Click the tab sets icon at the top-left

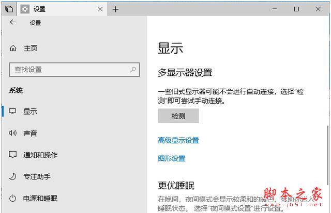9,9
